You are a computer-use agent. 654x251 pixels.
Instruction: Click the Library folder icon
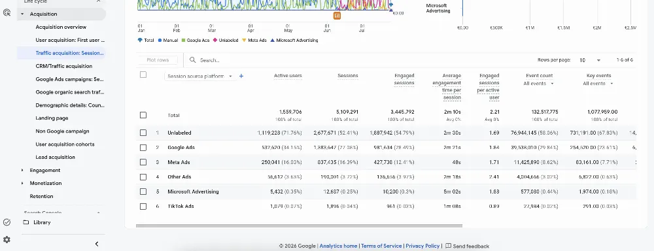(x=26, y=222)
